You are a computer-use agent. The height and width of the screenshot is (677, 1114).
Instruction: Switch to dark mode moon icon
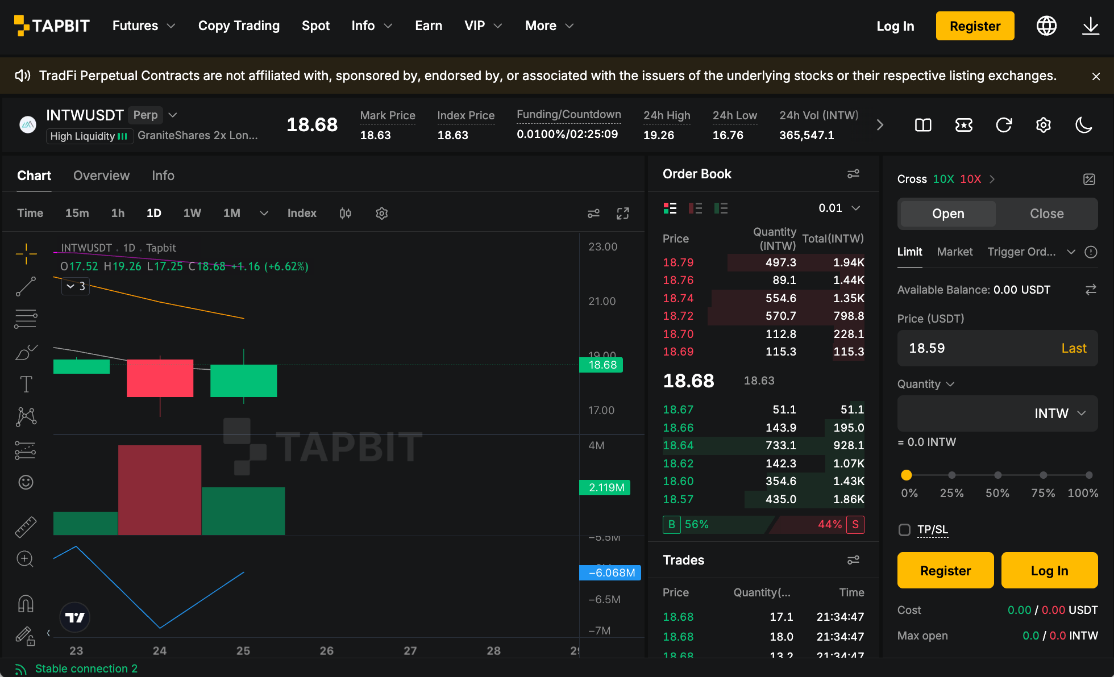[1083, 125]
